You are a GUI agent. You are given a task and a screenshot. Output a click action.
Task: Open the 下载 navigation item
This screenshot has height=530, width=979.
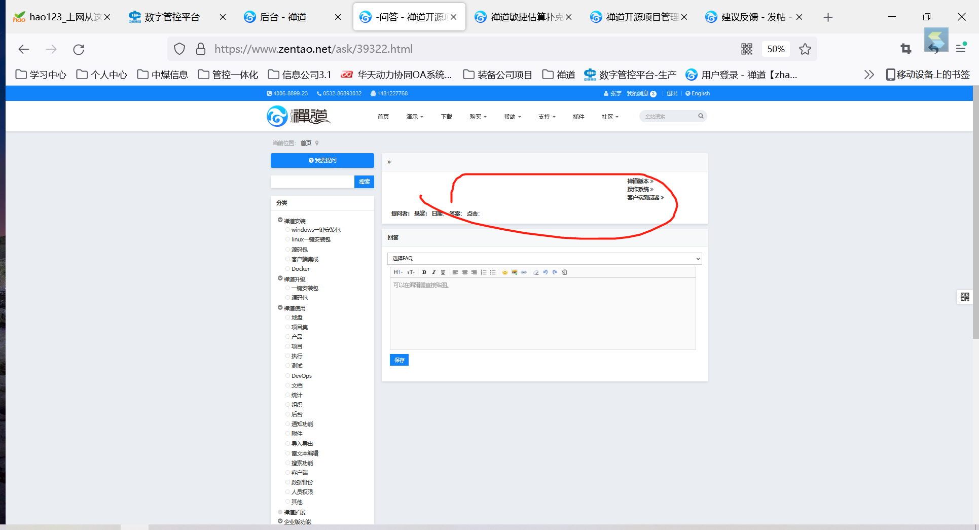tap(447, 117)
